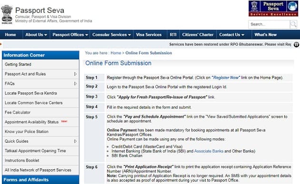The height and width of the screenshot is (184, 300).
Task: Expand the About Us dropdown
Action: [x=36, y=35]
